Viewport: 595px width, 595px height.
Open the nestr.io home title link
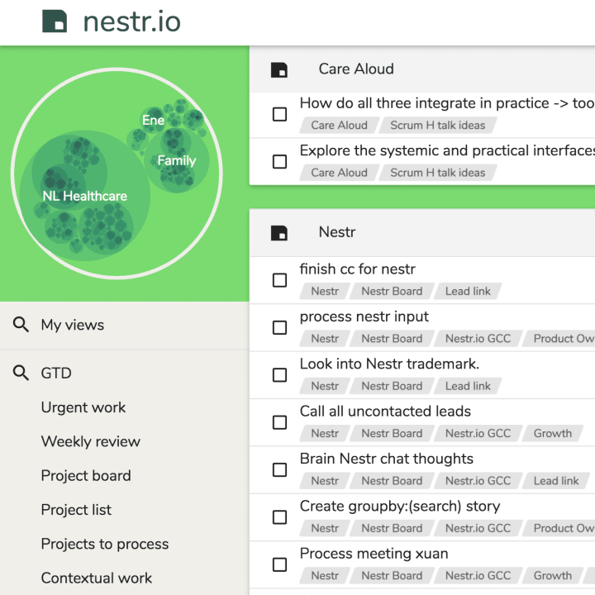coord(131,21)
